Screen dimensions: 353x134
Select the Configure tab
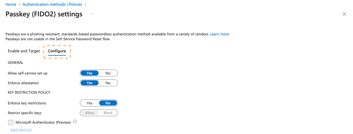(x=57, y=51)
